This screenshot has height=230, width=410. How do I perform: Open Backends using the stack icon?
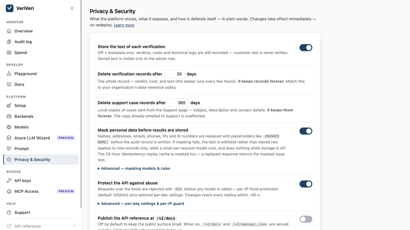pyautogui.click(x=9, y=117)
